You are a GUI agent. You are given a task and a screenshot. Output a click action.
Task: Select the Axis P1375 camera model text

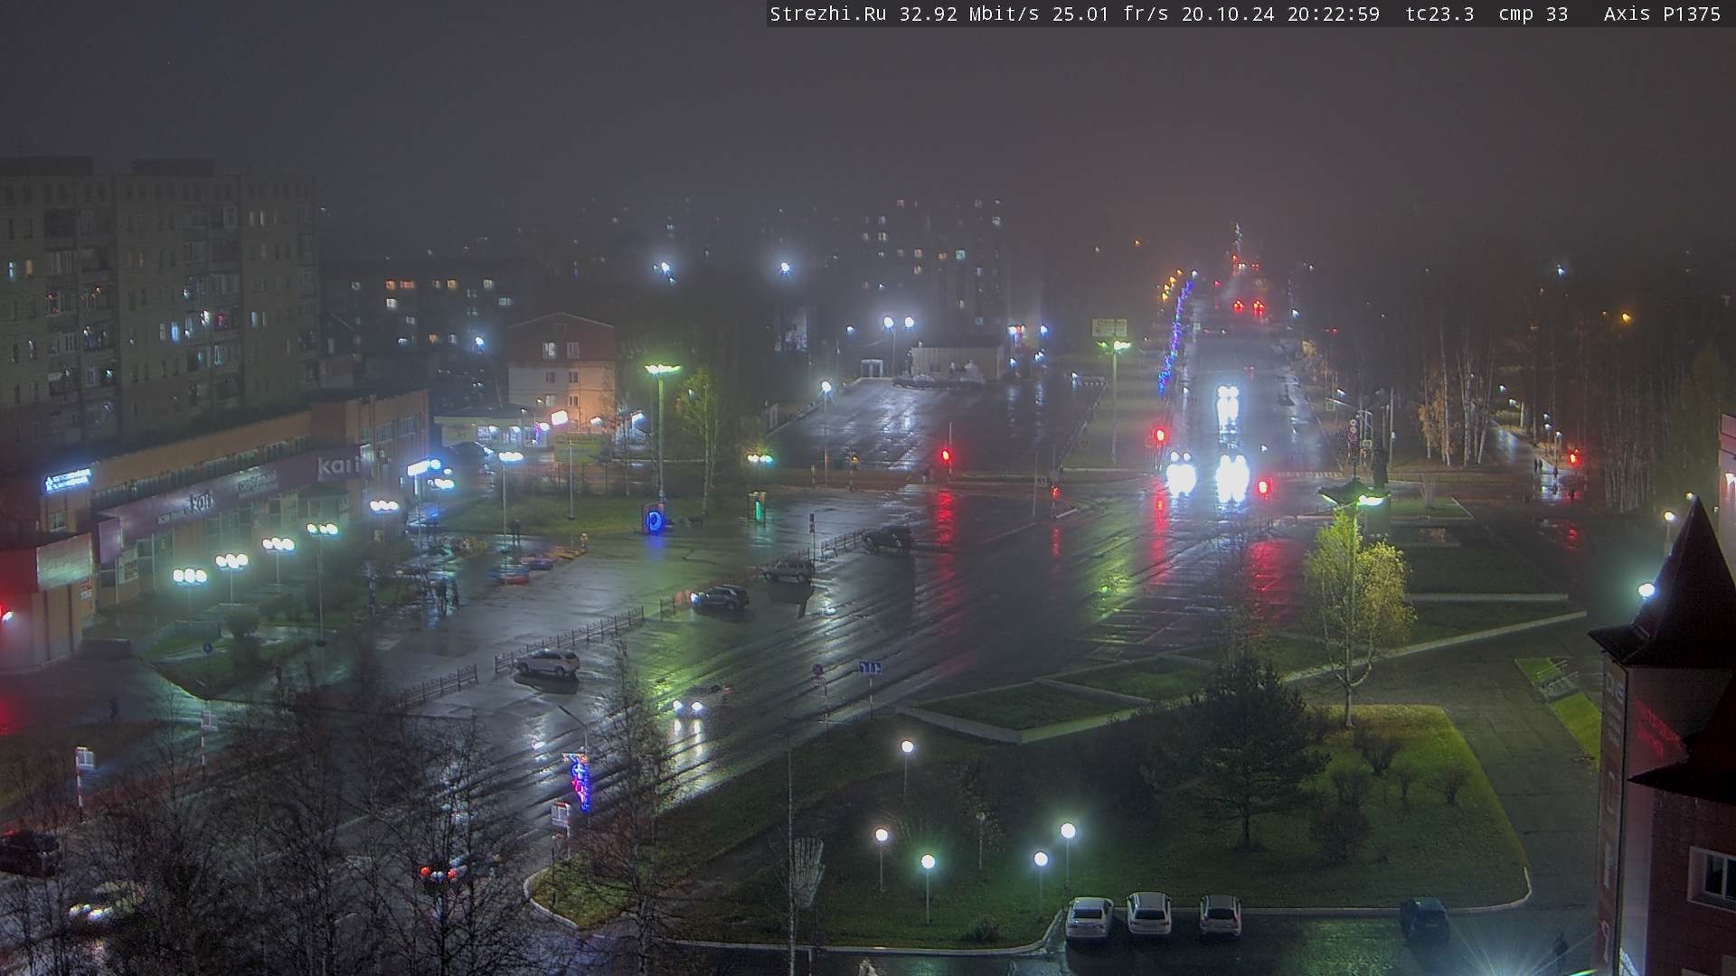tap(1662, 14)
